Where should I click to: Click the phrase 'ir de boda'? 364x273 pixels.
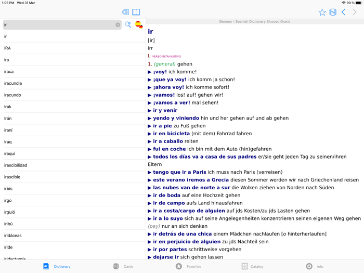[x=166, y=195]
